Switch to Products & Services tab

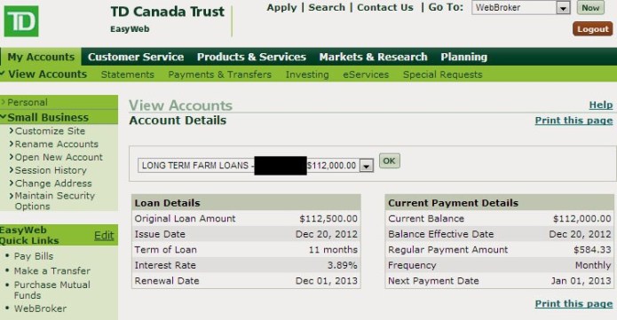coord(251,57)
